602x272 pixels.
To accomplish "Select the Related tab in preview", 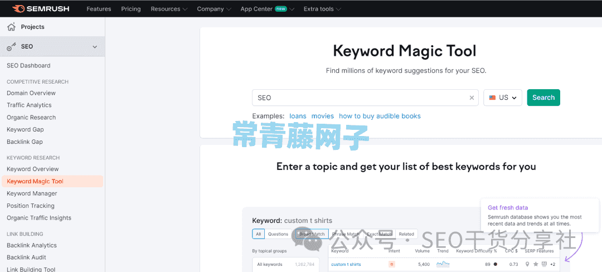I will pos(406,234).
